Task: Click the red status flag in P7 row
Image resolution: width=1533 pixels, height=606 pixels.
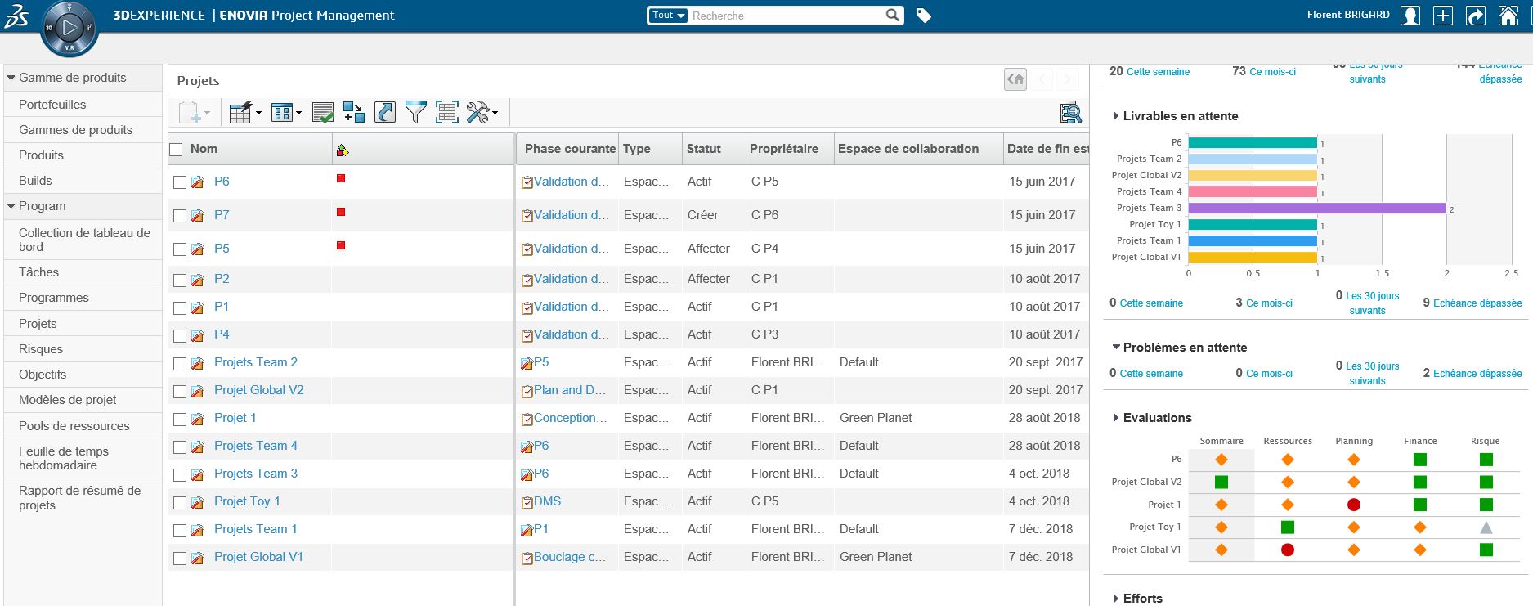Action: pos(341,212)
